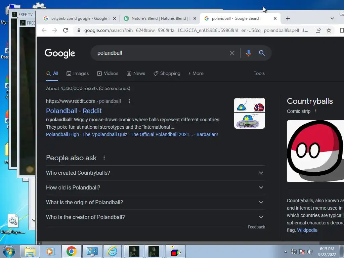
Task: Expand 'What is the origin of Polandball?'
Action: pos(155,202)
